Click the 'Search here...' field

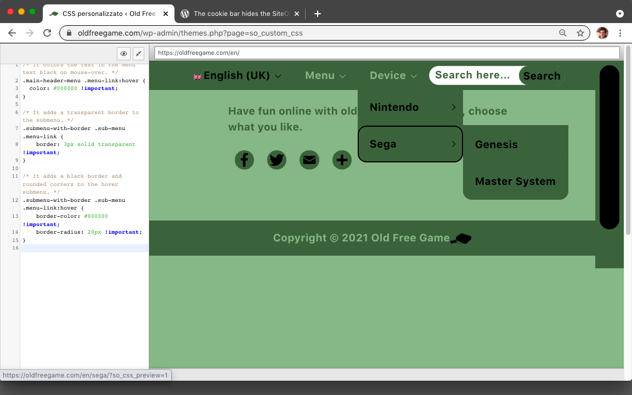pyautogui.click(x=475, y=75)
